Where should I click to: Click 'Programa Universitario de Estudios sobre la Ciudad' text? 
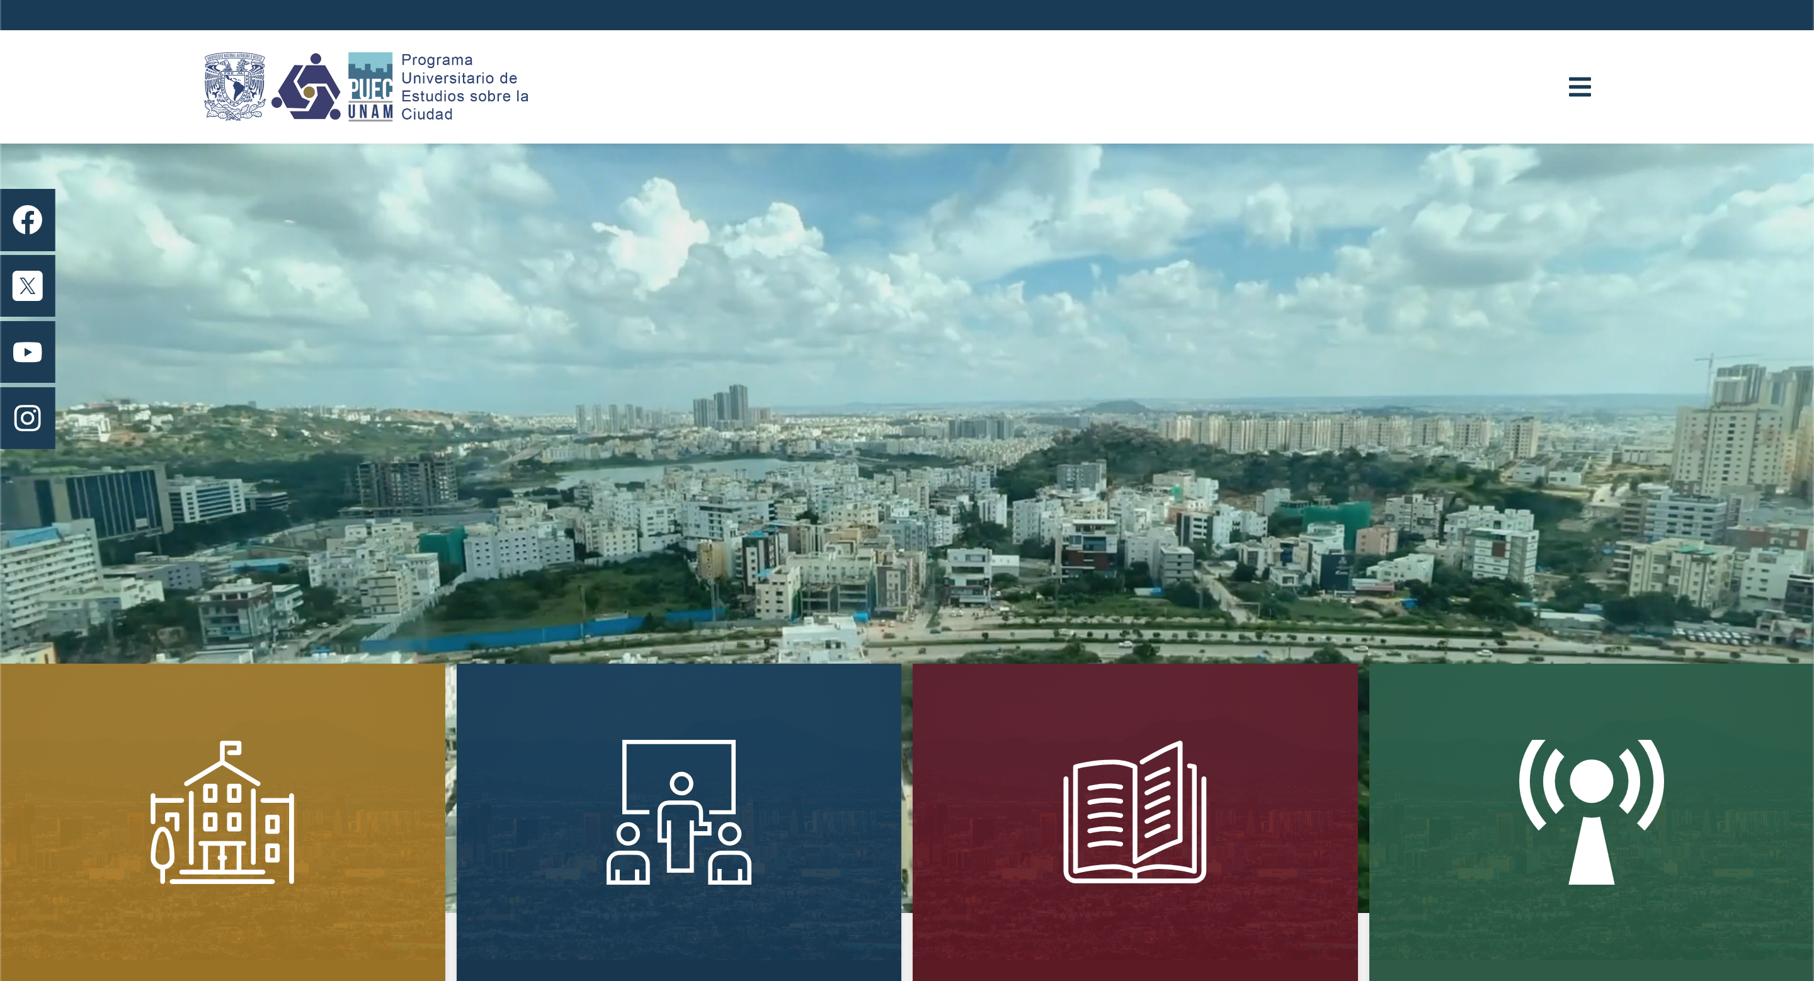pos(465,86)
